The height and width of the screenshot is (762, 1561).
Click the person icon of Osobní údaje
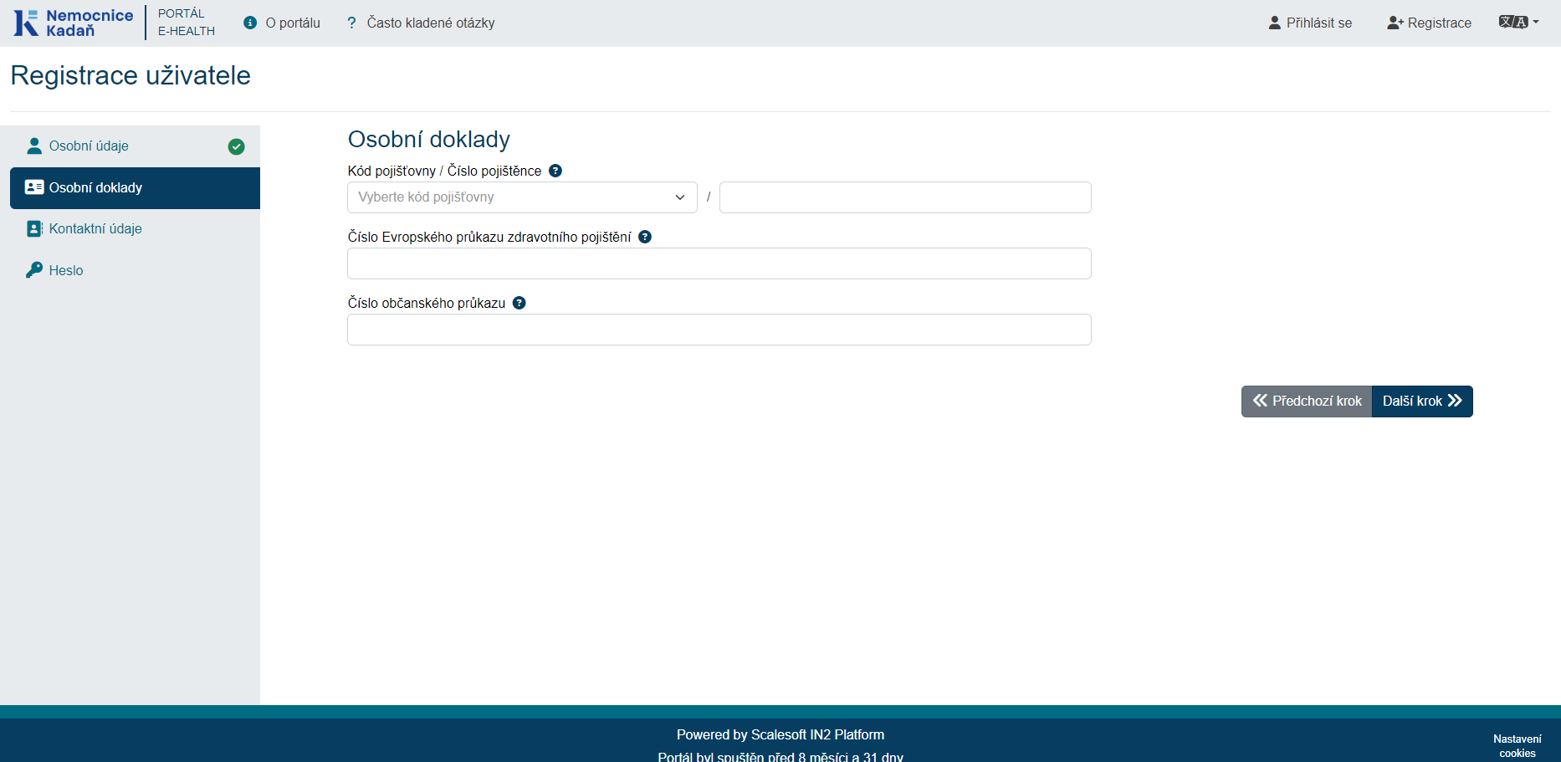34,146
